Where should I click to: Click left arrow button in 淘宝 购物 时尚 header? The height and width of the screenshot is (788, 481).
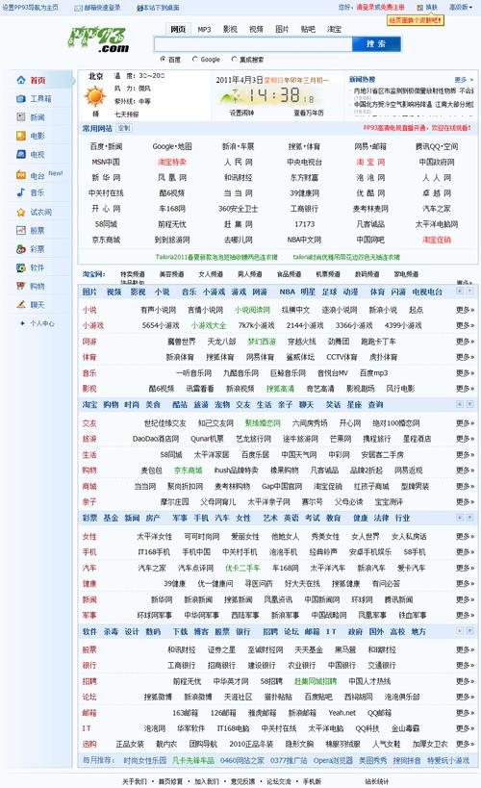tap(460, 404)
